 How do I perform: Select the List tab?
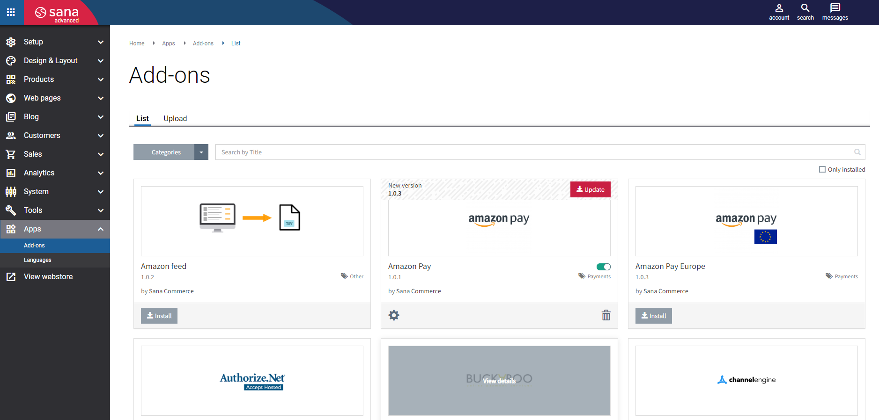142,118
